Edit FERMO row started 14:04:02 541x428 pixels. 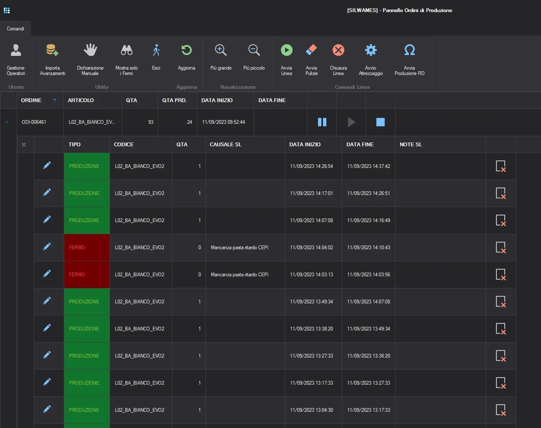(47, 247)
